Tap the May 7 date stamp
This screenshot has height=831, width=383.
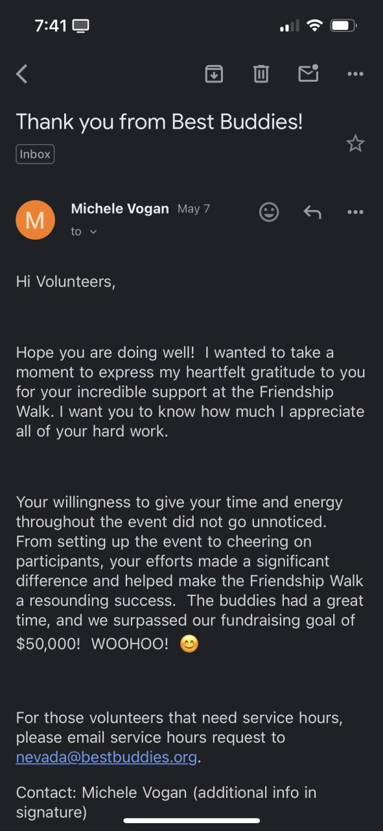(194, 209)
